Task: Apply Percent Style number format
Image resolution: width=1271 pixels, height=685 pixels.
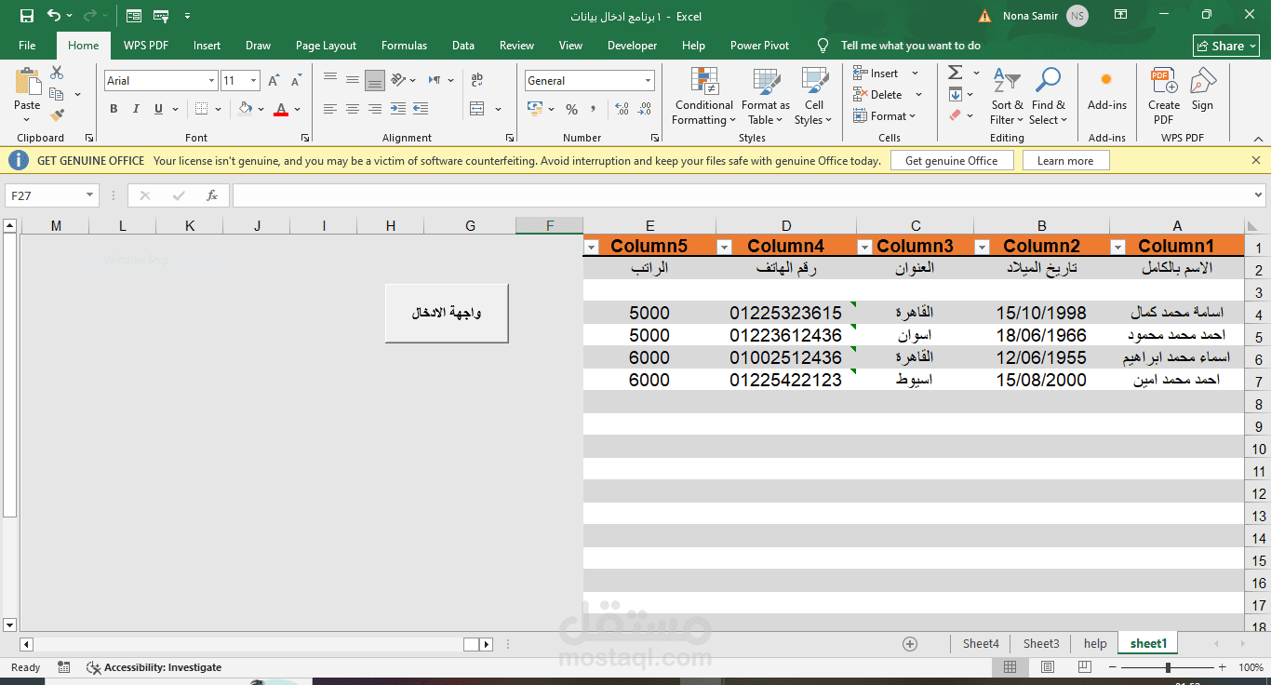Action: 571,109
